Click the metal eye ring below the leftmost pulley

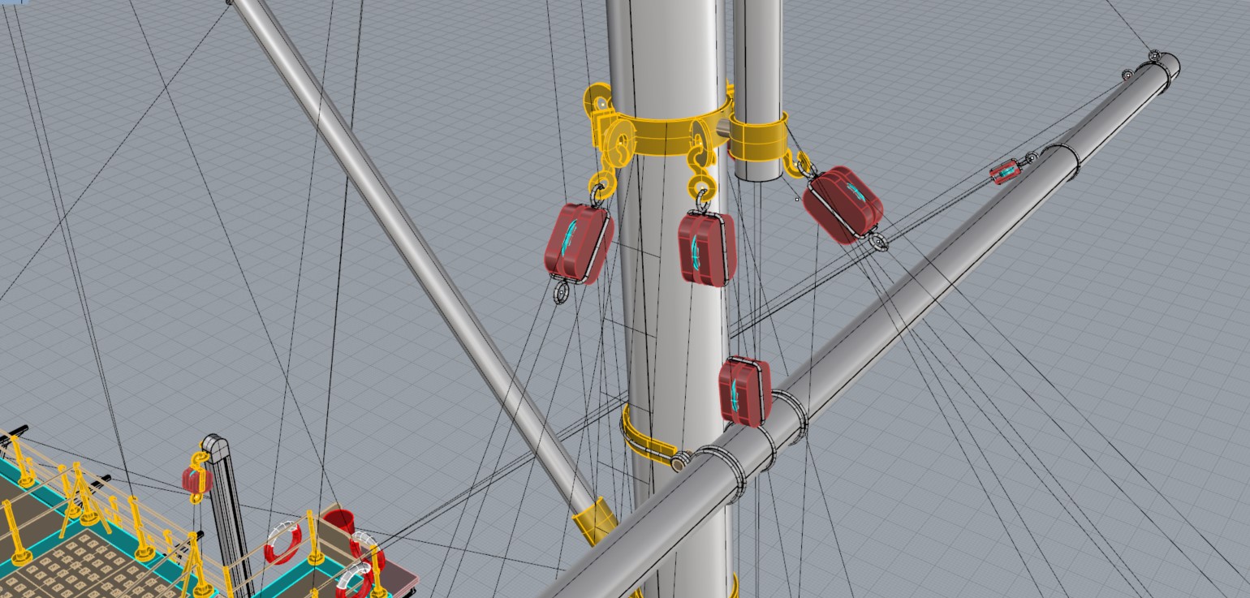point(560,292)
